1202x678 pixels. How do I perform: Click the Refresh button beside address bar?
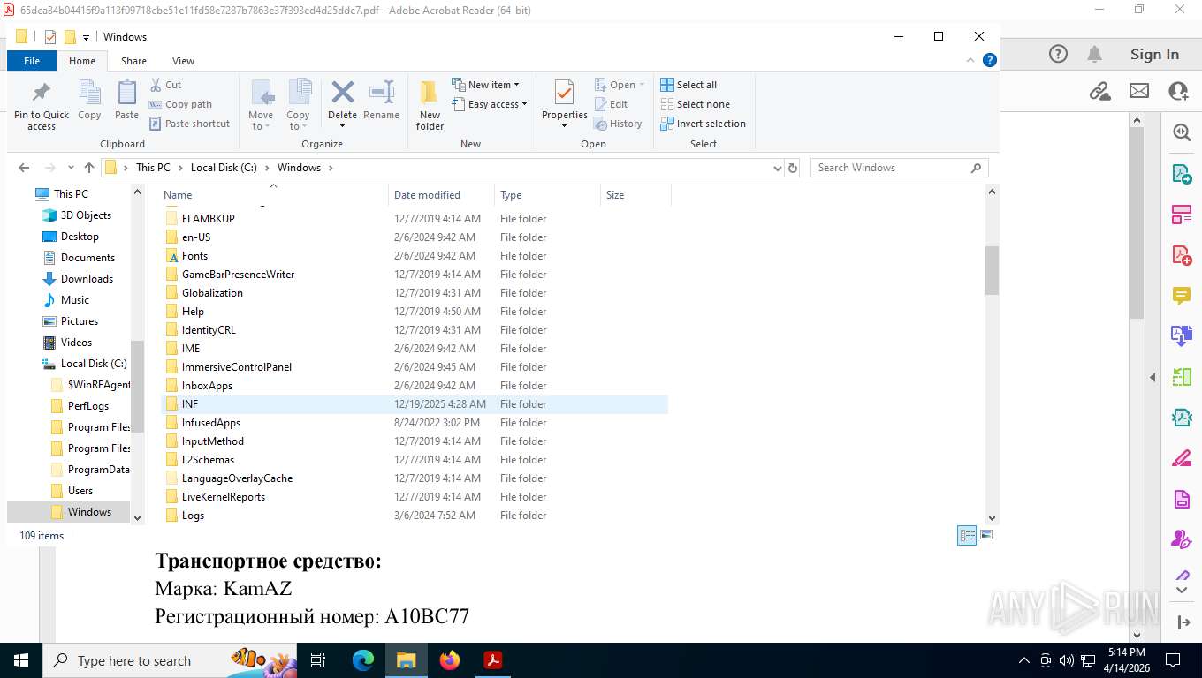(x=793, y=168)
